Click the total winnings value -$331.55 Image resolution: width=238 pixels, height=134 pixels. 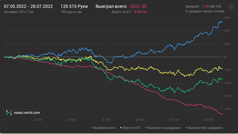tap(137, 6)
